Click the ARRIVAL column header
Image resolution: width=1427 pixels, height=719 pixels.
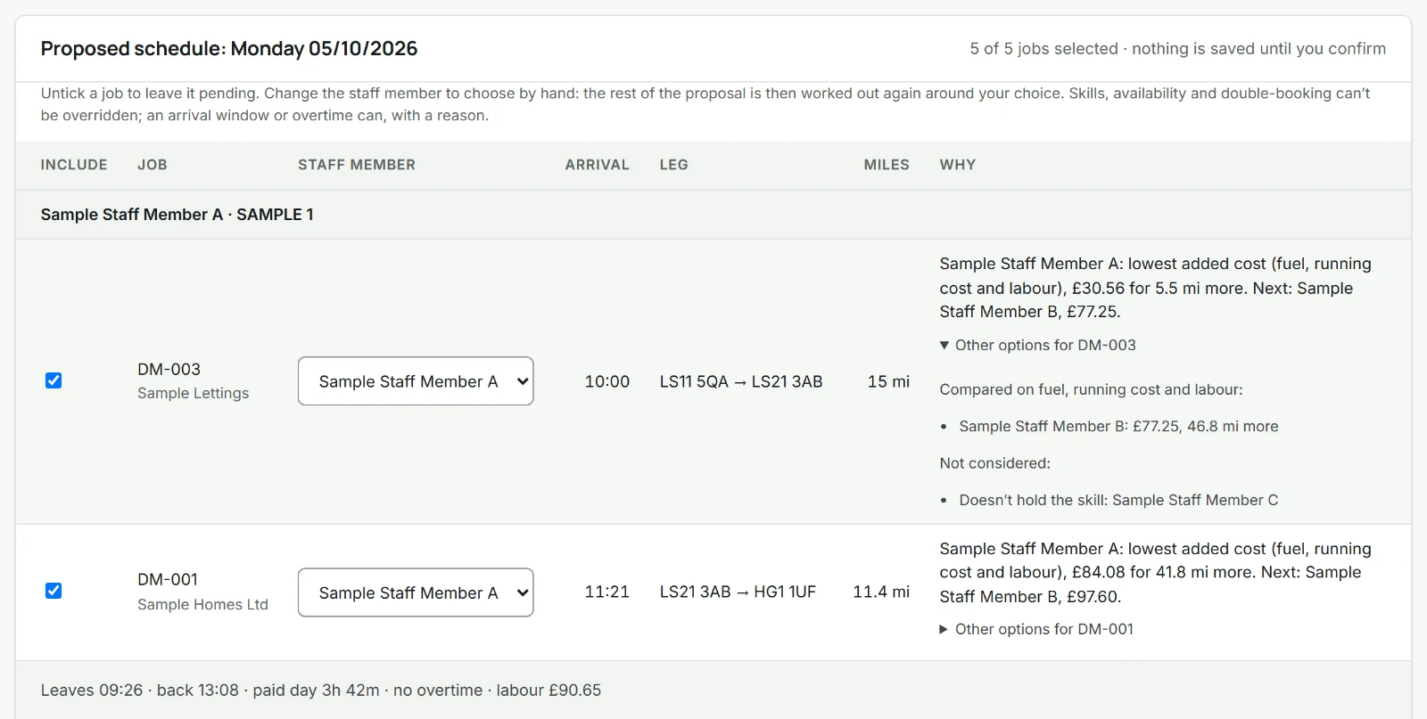[x=598, y=165]
